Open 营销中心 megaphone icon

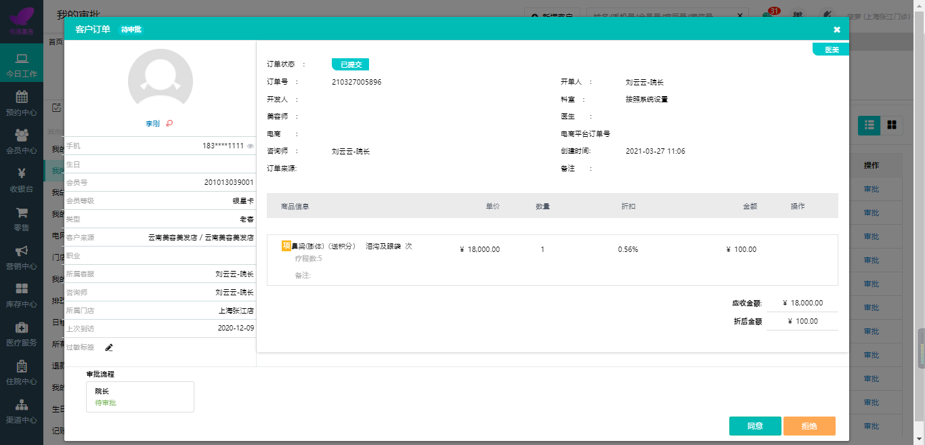point(21,250)
